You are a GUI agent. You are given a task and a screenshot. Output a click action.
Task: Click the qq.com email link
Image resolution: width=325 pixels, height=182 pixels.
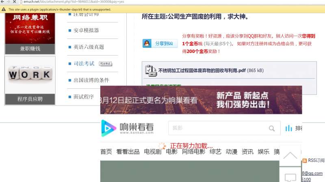(x=312, y=173)
